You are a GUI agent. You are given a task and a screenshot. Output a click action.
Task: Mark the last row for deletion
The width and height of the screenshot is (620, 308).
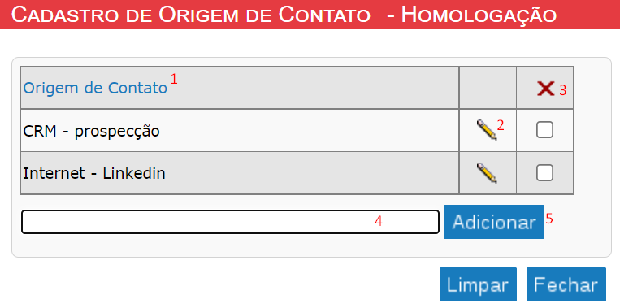pos(544,173)
